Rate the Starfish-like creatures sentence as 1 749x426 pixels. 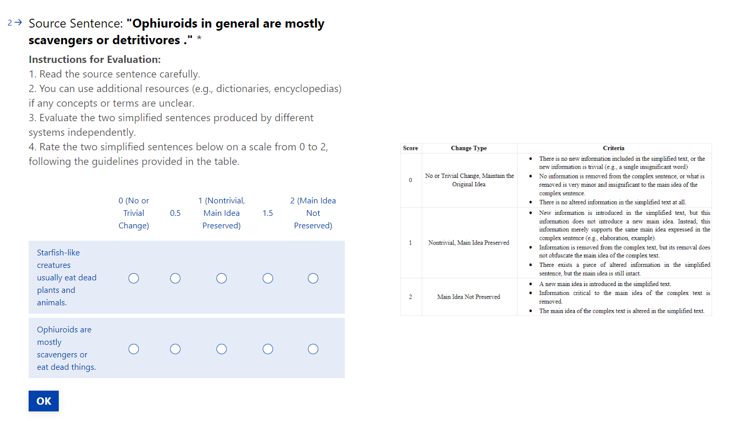point(222,278)
